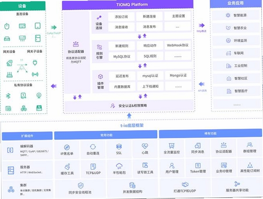Select the 消息发布 box

[x=149, y=27]
